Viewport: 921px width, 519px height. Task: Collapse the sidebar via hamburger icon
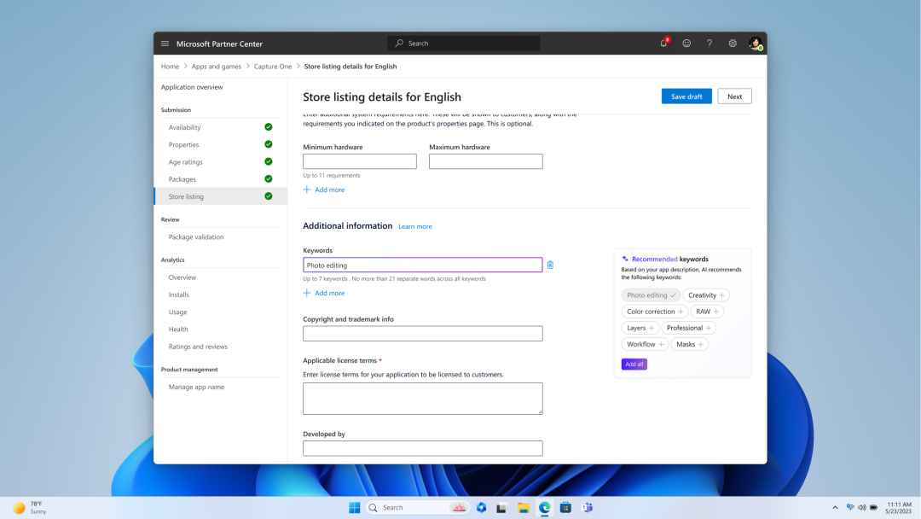(x=165, y=43)
